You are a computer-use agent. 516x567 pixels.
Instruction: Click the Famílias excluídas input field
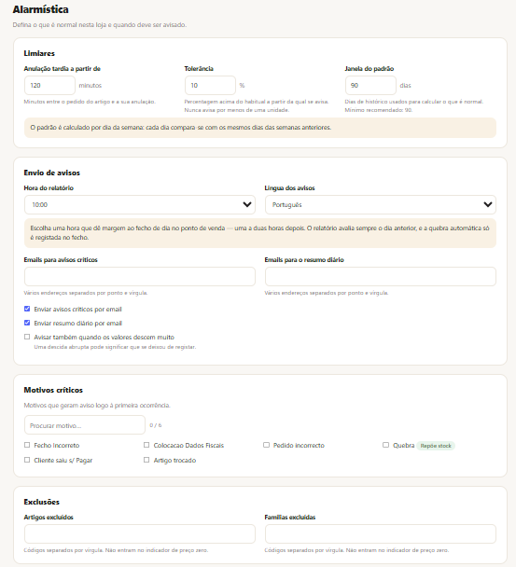(381, 533)
